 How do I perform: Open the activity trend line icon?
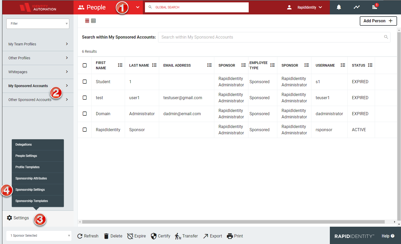[357, 7]
